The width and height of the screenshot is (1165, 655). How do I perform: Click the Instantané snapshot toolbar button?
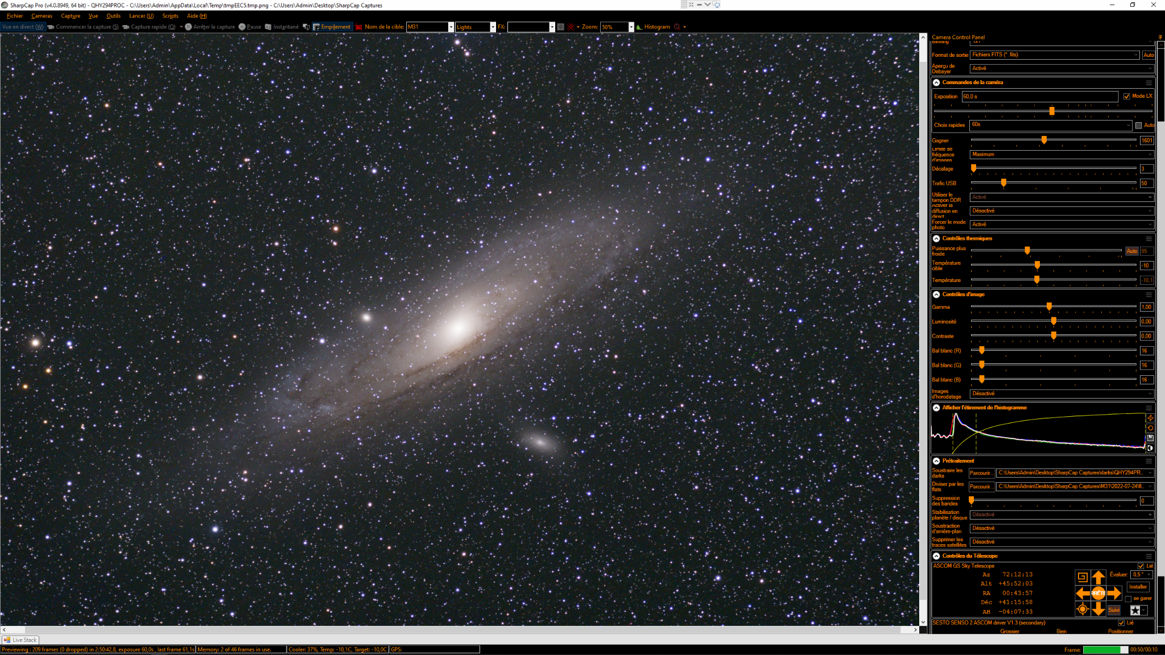click(282, 27)
